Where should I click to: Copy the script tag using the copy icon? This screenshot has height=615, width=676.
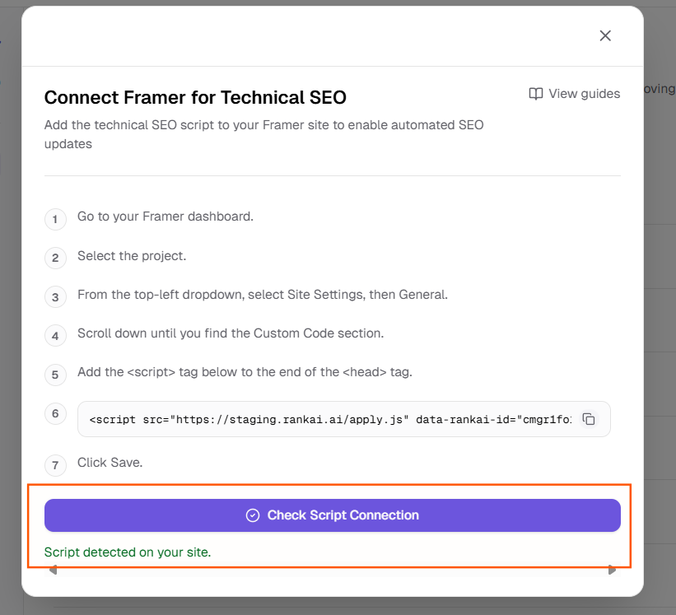[x=589, y=419]
